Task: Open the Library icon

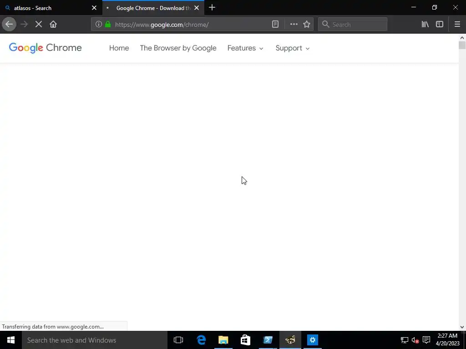Action: point(425,25)
